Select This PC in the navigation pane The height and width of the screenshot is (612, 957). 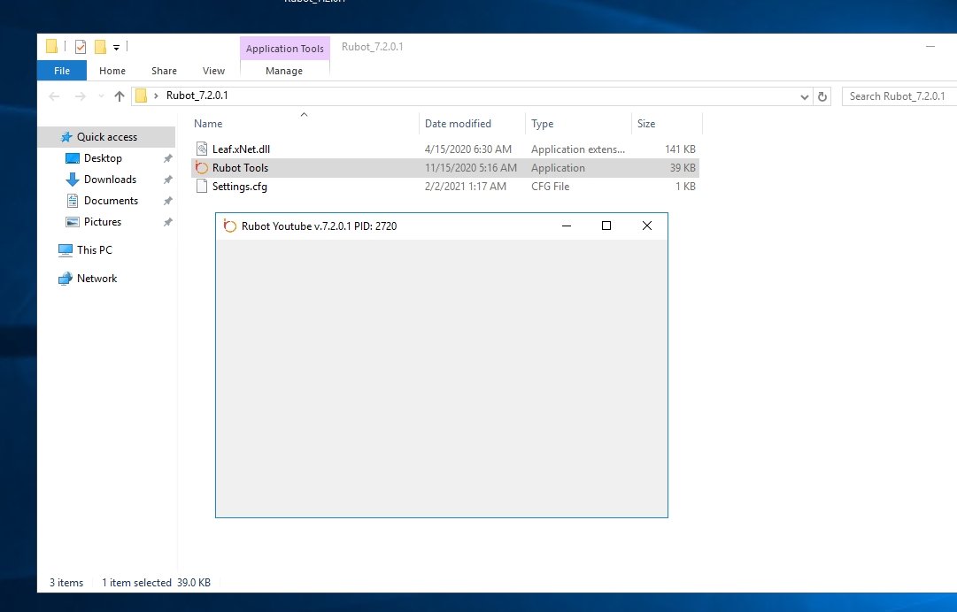click(x=94, y=250)
